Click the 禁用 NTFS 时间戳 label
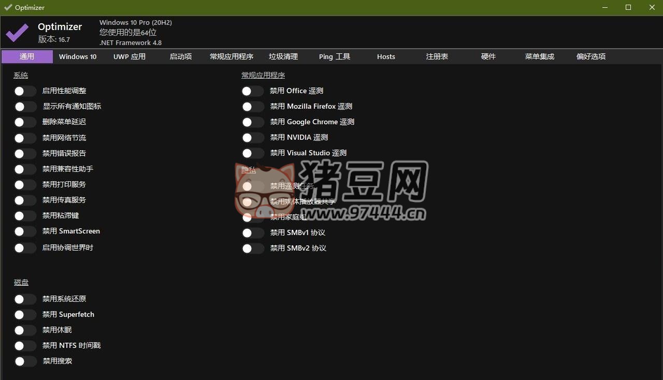Image resolution: width=663 pixels, height=380 pixels. point(71,345)
